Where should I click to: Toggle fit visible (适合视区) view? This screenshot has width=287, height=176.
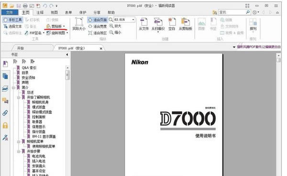pyautogui.click(x=98, y=33)
